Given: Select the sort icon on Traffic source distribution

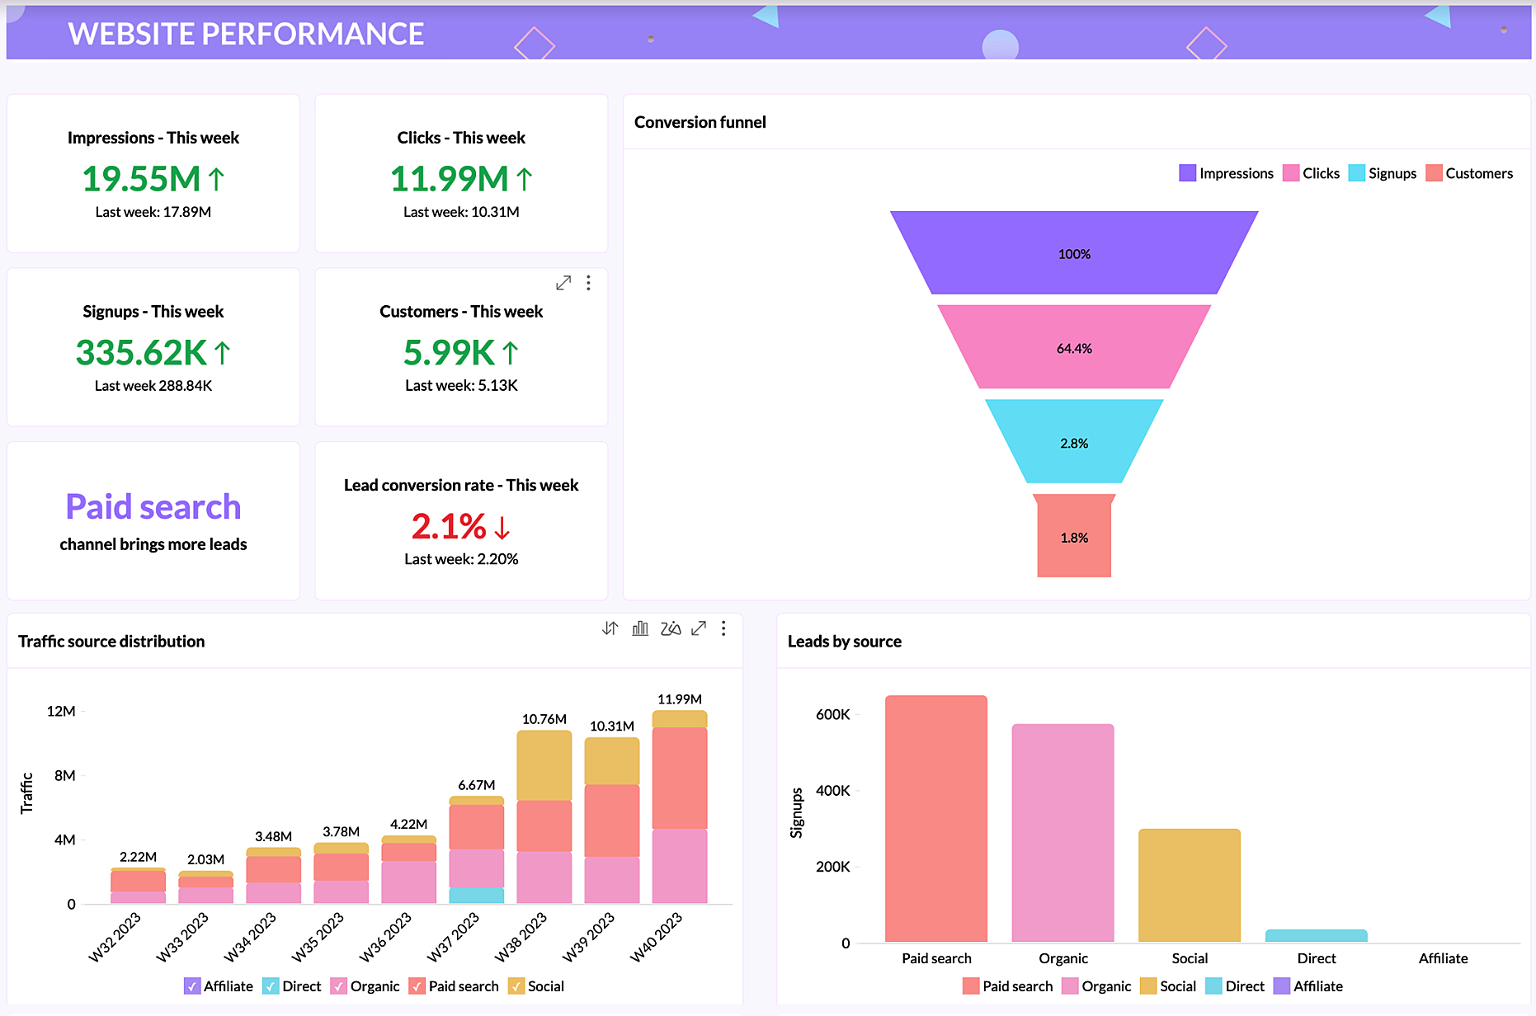Looking at the screenshot, I should click(x=610, y=628).
